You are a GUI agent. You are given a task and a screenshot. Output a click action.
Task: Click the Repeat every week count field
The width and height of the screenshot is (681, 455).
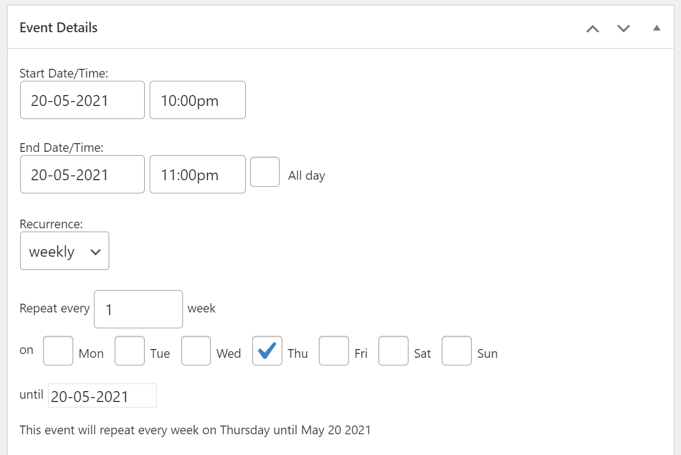(x=138, y=309)
